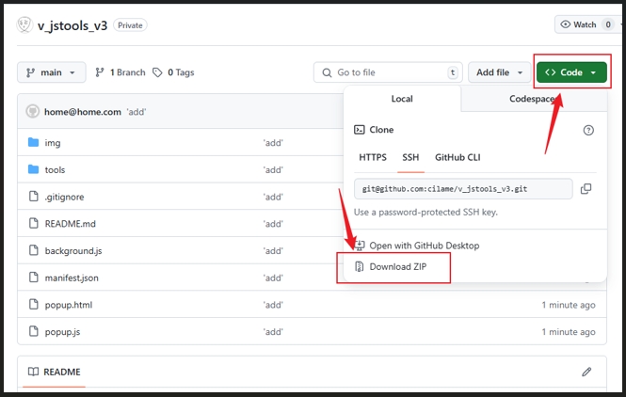This screenshot has width=626, height=397.
Task: Click the tag icon beside 0 Tags
Action: click(x=158, y=72)
